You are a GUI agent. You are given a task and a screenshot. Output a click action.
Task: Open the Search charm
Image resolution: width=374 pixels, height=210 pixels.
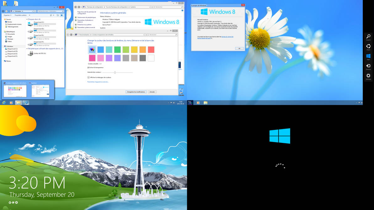pos(368,36)
